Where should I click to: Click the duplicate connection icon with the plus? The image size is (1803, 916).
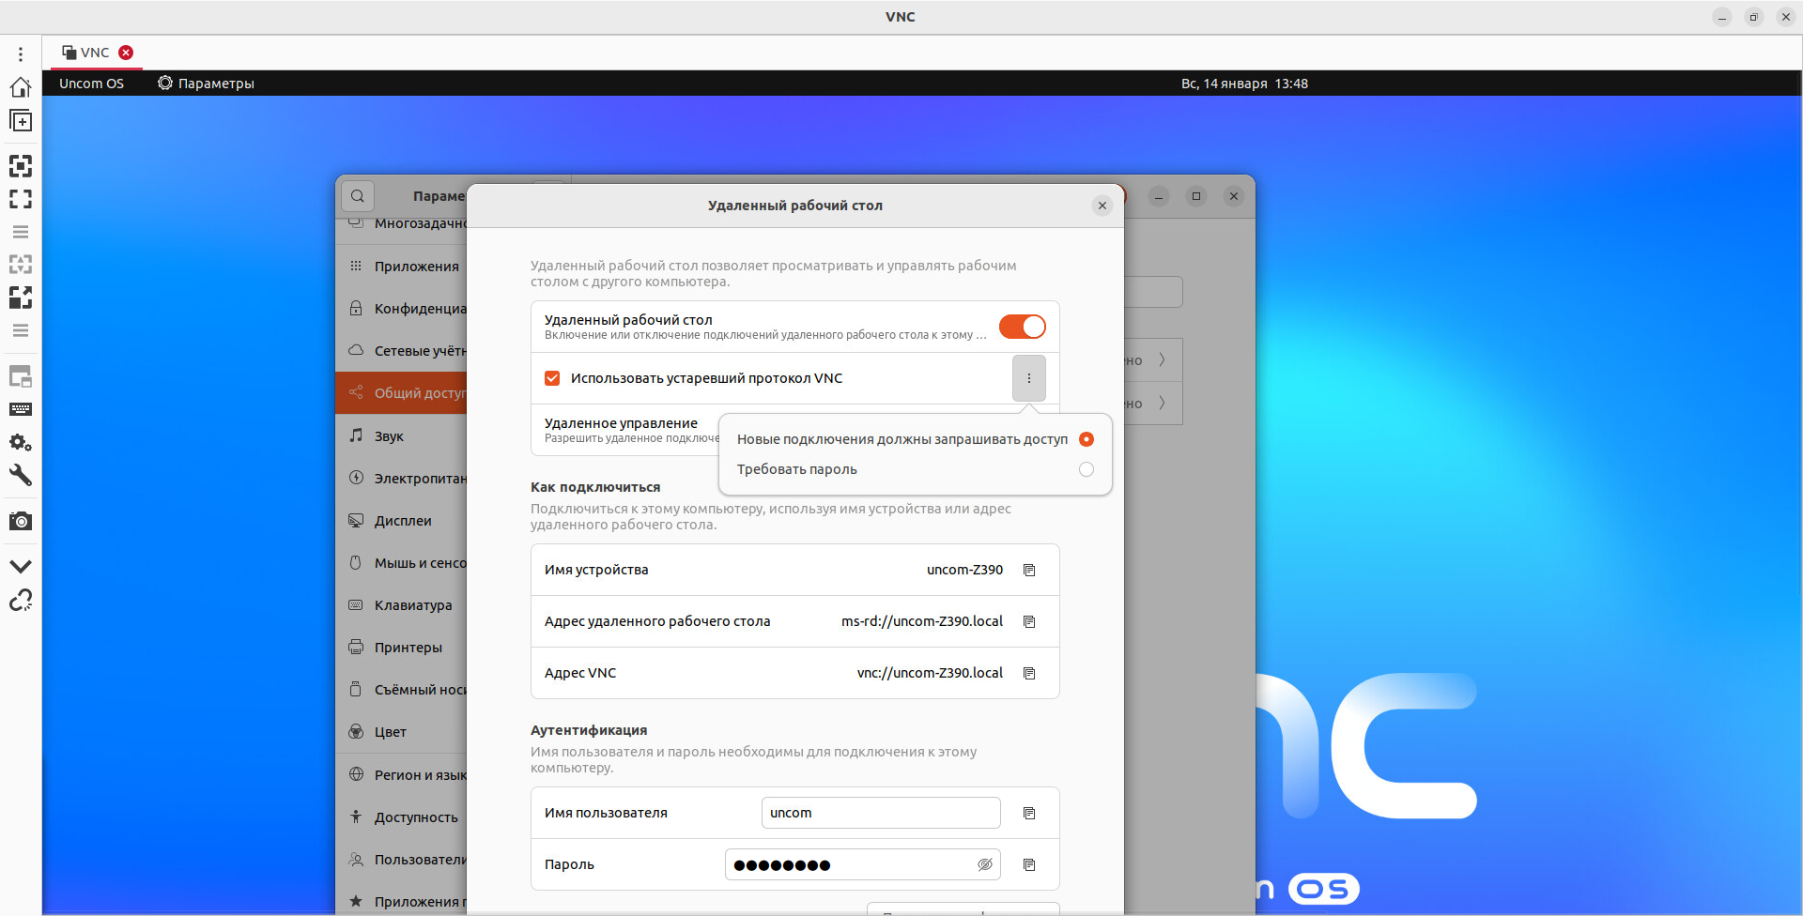click(x=21, y=121)
